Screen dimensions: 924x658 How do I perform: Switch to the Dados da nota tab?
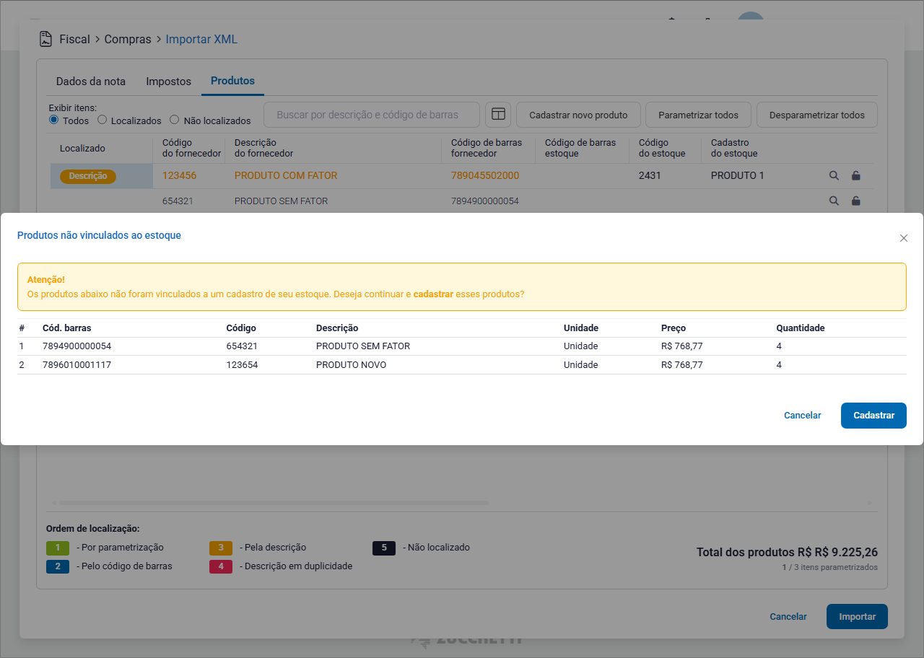[x=91, y=82]
